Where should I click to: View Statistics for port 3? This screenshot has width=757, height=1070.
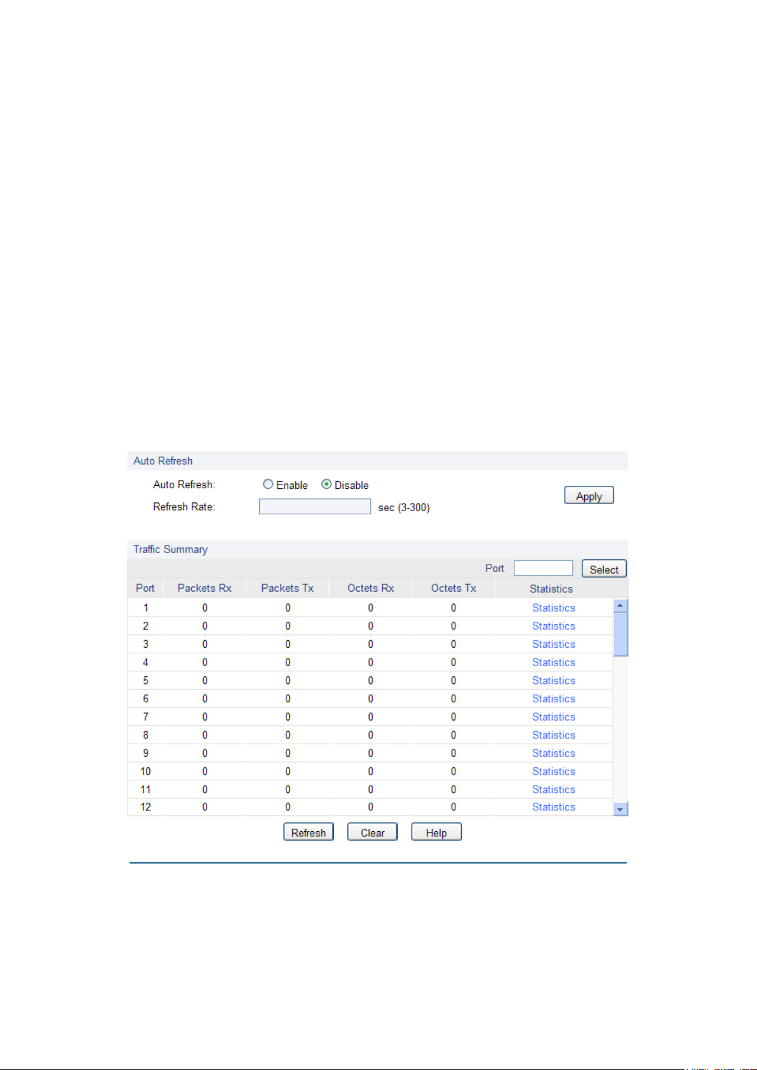(553, 644)
